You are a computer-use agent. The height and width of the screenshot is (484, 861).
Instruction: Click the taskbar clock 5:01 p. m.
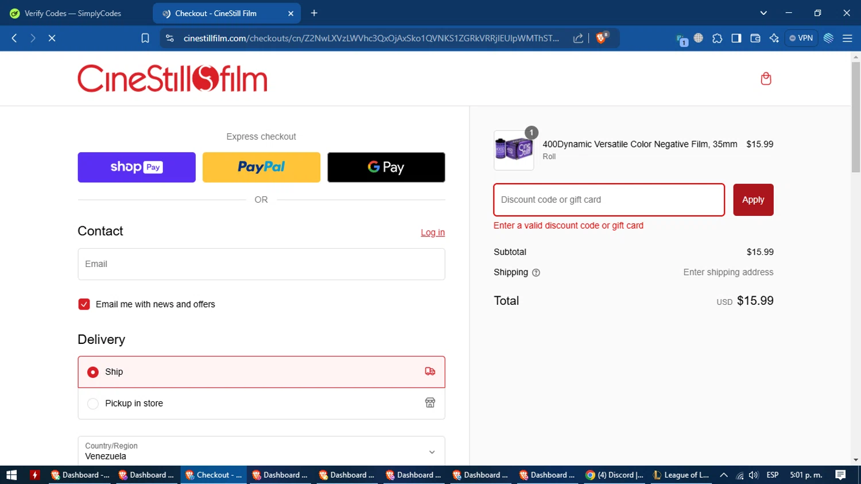pos(806,475)
